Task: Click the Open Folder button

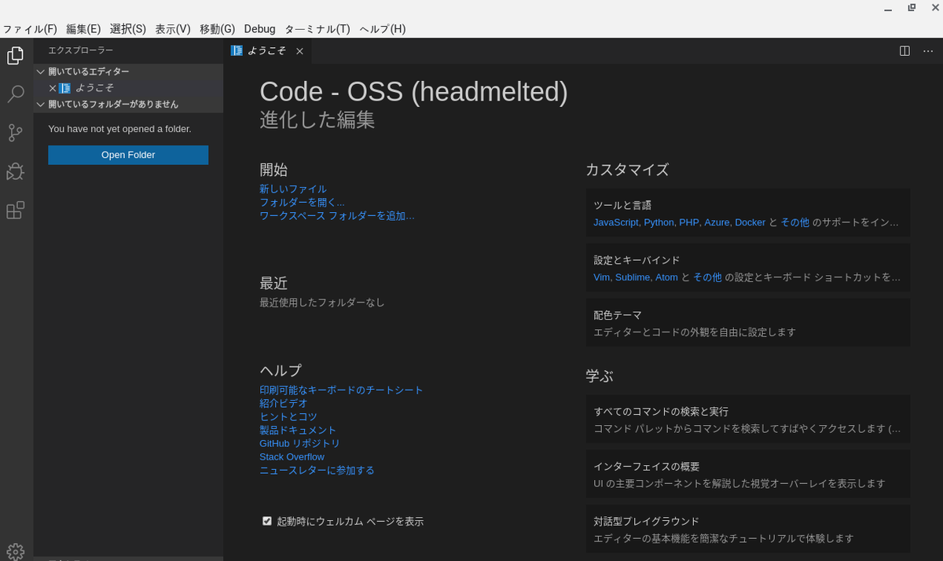Action: pyautogui.click(x=128, y=155)
